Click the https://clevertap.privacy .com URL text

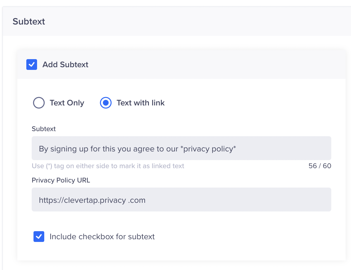click(92, 200)
